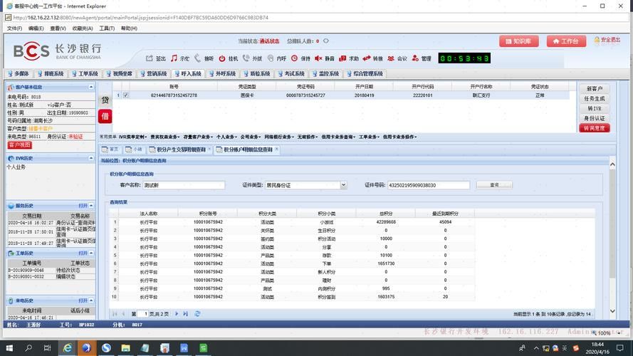The image size is (633, 356).
Task: Click the 示忙 busy status icon
Action: click(x=174, y=58)
